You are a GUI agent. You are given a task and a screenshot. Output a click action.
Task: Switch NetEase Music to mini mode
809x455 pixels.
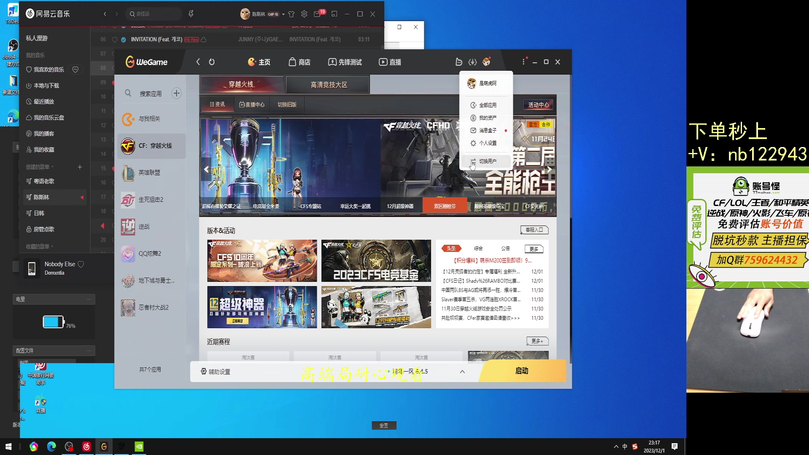(334, 14)
